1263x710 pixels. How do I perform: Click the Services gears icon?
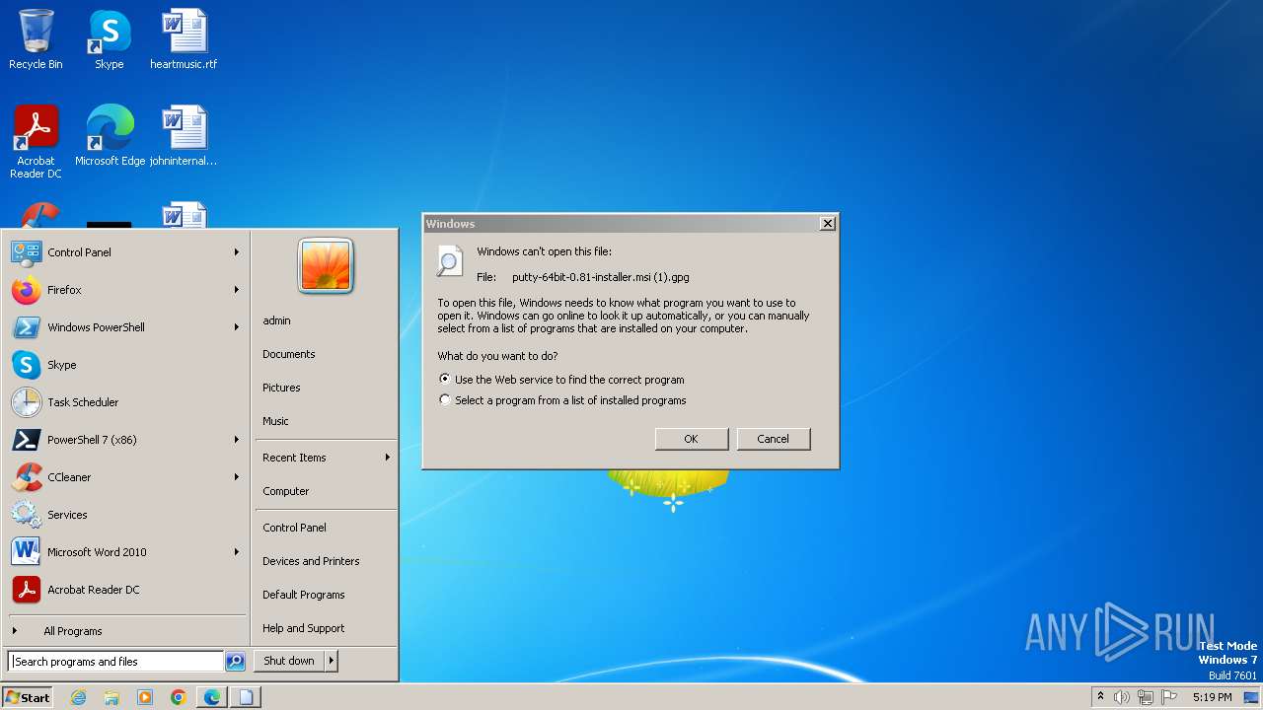pyautogui.click(x=26, y=515)
